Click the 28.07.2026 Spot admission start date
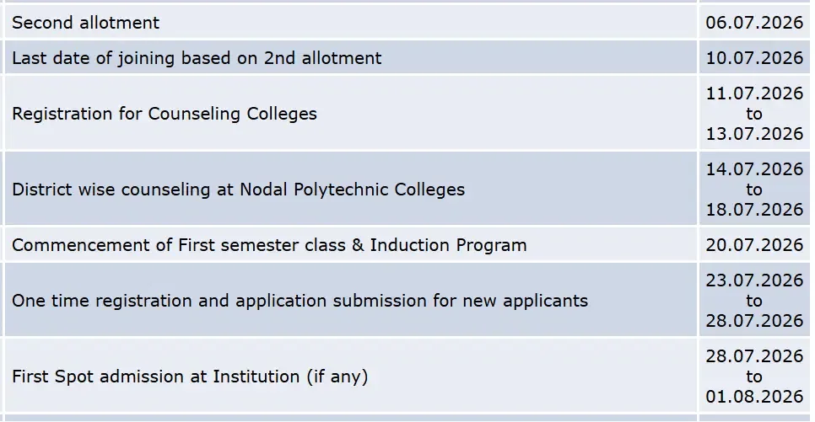Image resolution: width=815 pixels, height=422 pixels. 754,356
